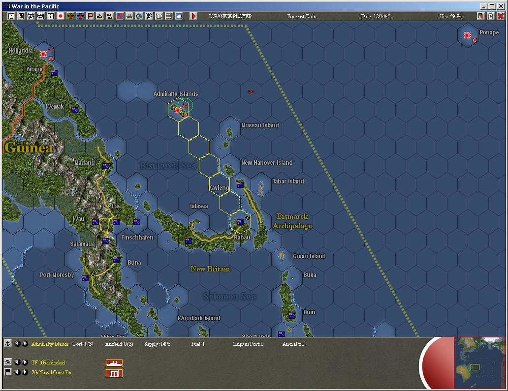The image size is (508, 391).
Task: Click the two yellow ships toolbar icon
Action: (110, 16)
